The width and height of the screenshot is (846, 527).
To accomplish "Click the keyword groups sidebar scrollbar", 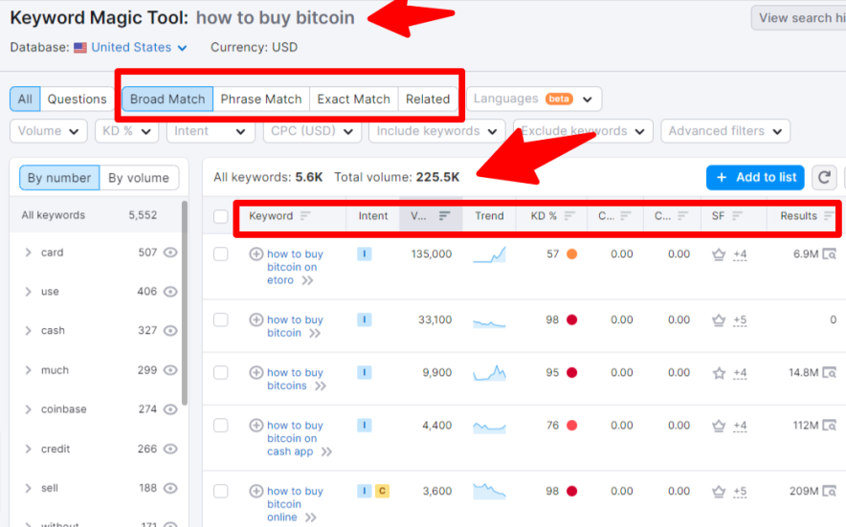I will point(185,303).
